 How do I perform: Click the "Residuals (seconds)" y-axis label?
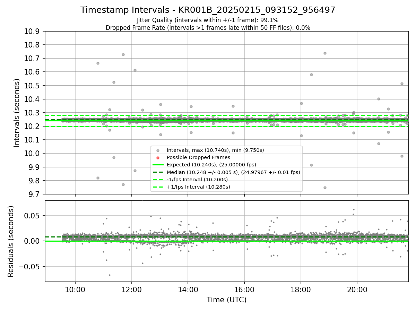pos(11,241)
